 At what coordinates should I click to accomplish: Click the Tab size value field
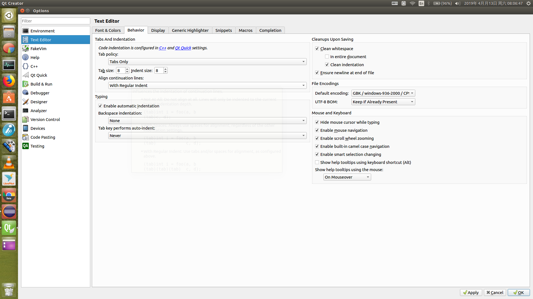121,70
